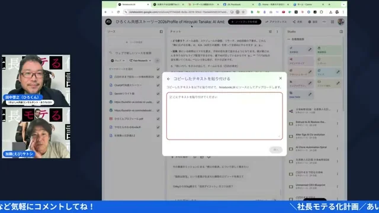Open more menu for Unmanned CEO Blueprint item
The height and width of the screenshot is (213, 379).
(338, 186)
